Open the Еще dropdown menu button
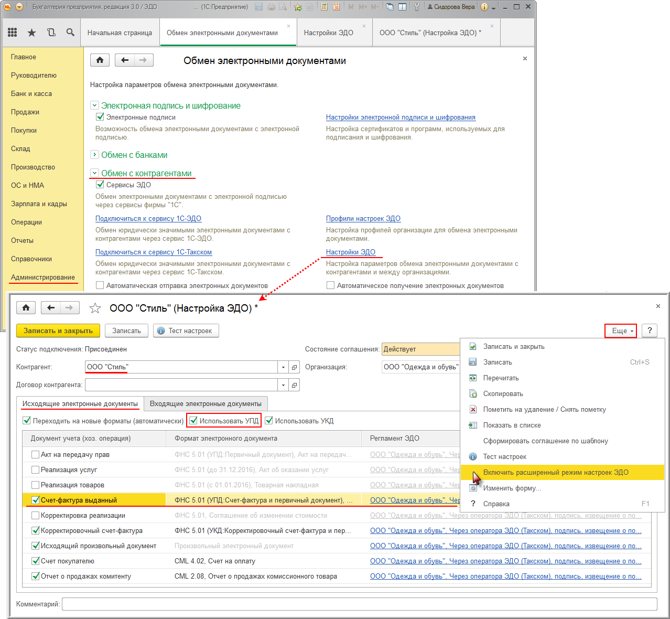The image size is (670, 619). click(x=621, y=330)
